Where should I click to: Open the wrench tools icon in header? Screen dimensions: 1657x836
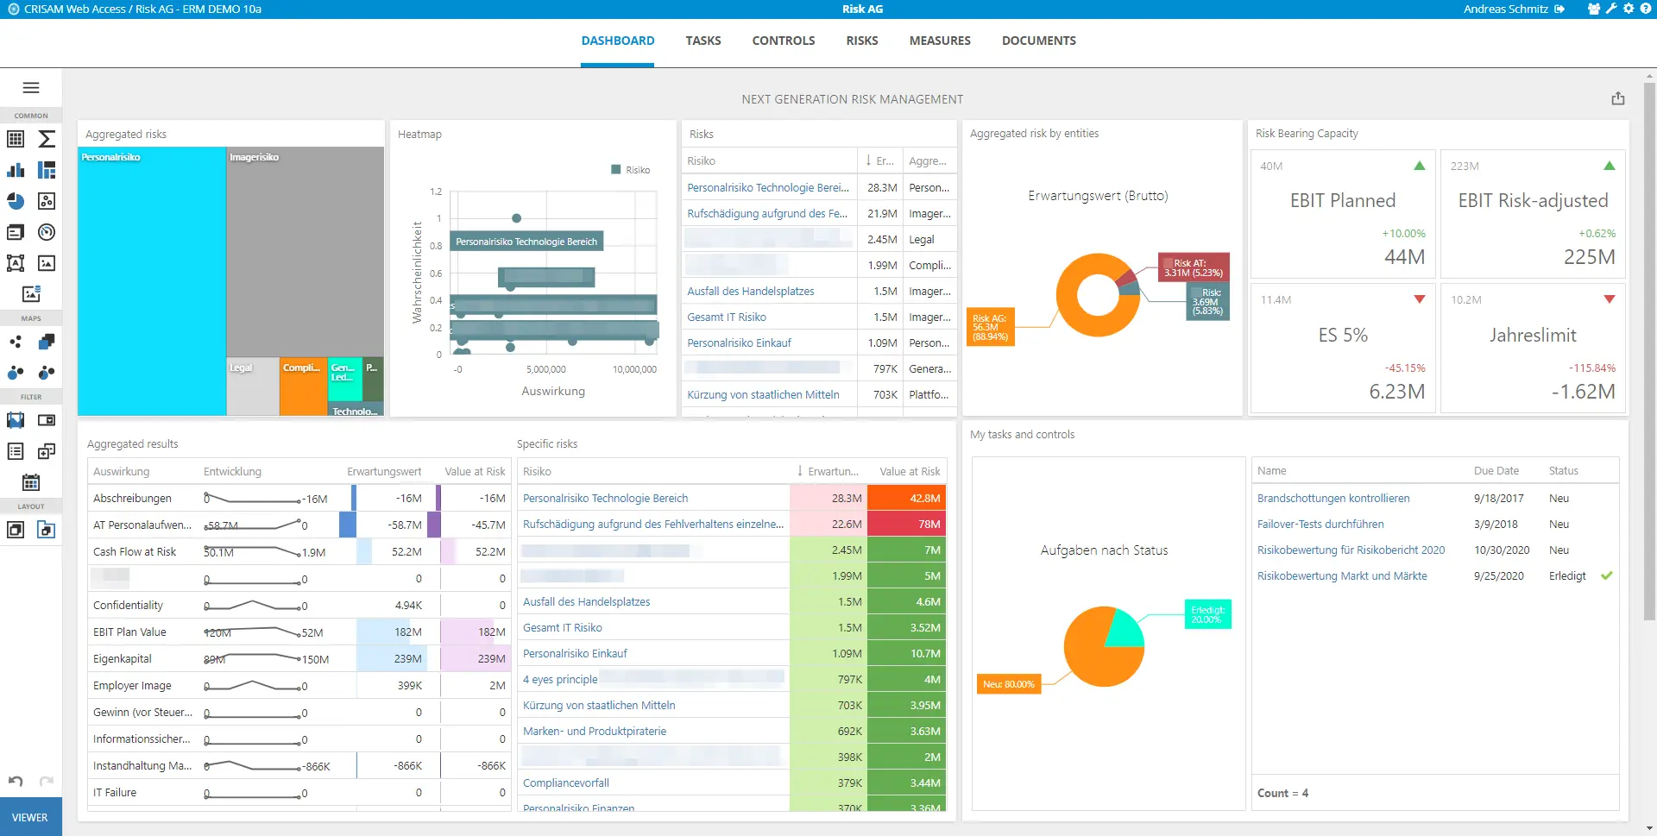tap(1610, 9)
